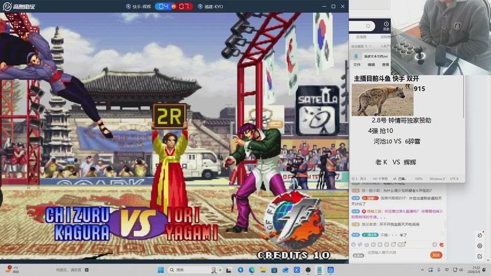
Task: Click the microphone icon in system tray
Action: pyautogui.click(x=439, y=270)
